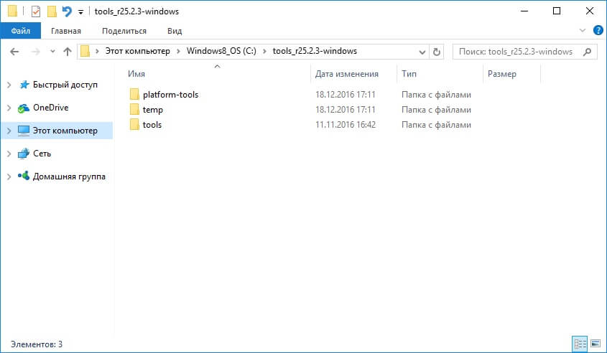Expand the ribbon with the chevron
Screen dimensions: 607x353
583,30
